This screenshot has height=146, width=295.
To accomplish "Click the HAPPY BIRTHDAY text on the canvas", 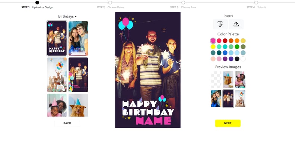I will [x=148, y=108].
